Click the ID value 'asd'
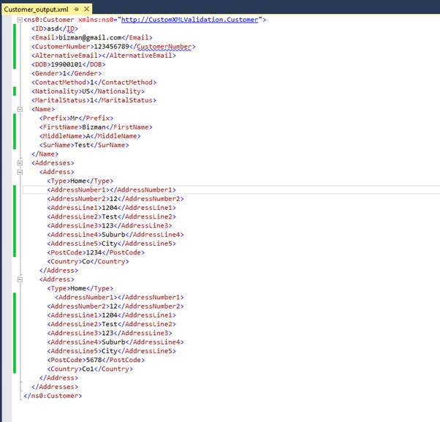This screenshot has height=422, width=440. point(53,29)
